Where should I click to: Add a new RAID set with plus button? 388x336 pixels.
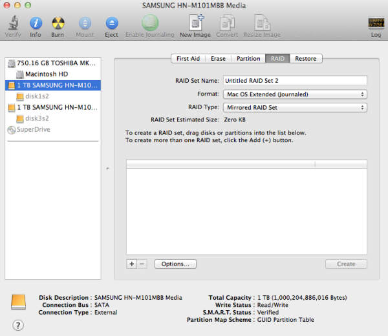(132, 264)
